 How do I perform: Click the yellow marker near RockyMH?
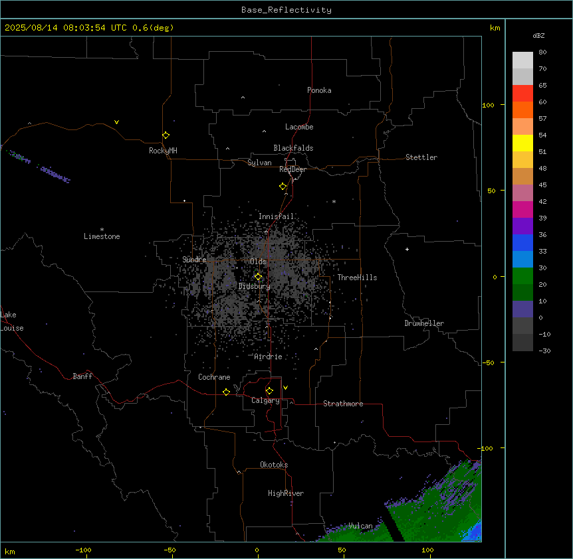pyautogui.click(x=166, y=135)
